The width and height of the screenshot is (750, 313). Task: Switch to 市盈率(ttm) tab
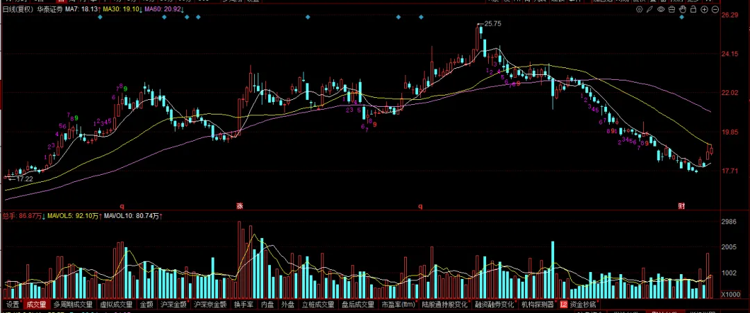398,304
